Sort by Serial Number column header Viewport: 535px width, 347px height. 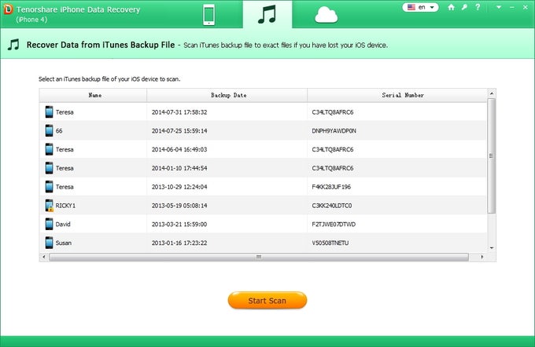(x=397, y=95)
